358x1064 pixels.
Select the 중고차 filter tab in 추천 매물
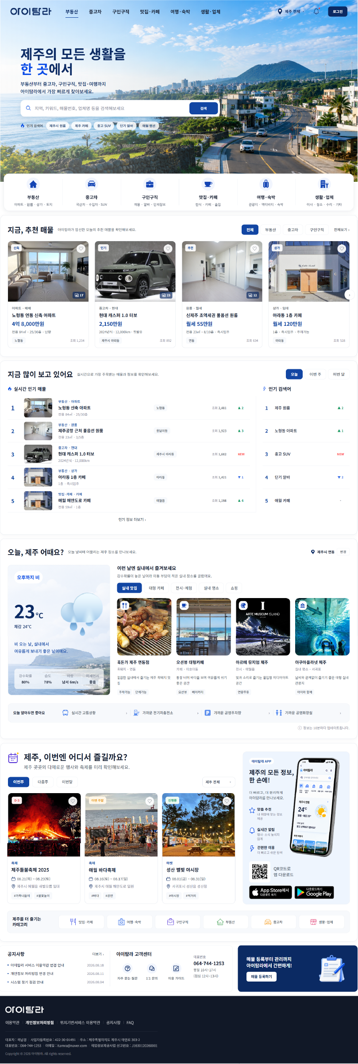293,230
